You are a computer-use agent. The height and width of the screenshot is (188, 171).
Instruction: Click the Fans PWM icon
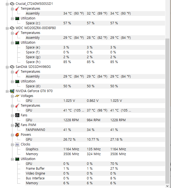point(17,125)
